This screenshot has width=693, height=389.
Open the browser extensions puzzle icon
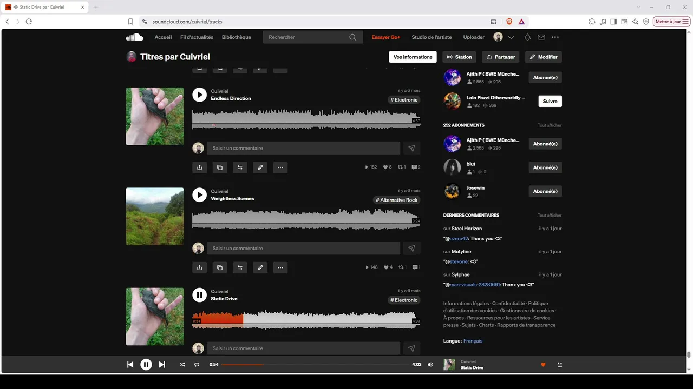click(592, 22)
